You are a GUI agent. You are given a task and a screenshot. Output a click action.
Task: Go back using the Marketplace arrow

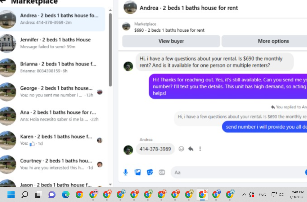3,2
